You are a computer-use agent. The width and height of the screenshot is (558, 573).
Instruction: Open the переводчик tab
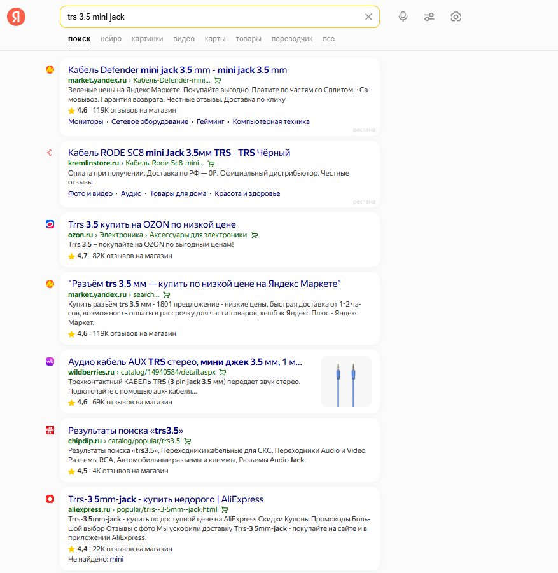click(x=292, y=39)
